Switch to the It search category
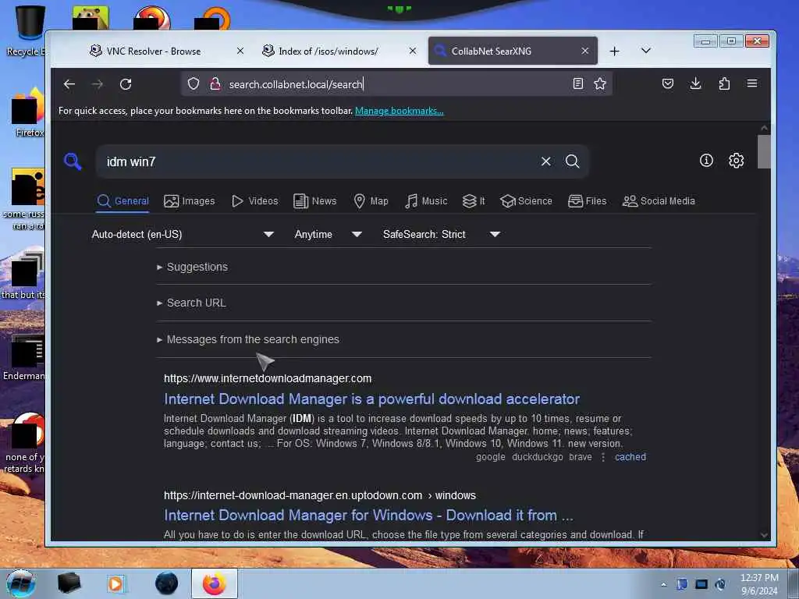Image resolution: width=799 pixels, height=599 pixels. pyautogui.click(x=474, y=201)
